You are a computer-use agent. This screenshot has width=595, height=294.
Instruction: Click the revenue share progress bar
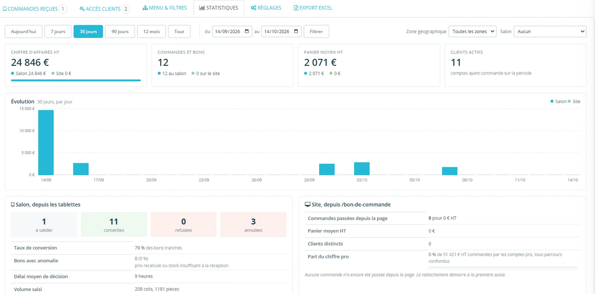tap(76, 80)
